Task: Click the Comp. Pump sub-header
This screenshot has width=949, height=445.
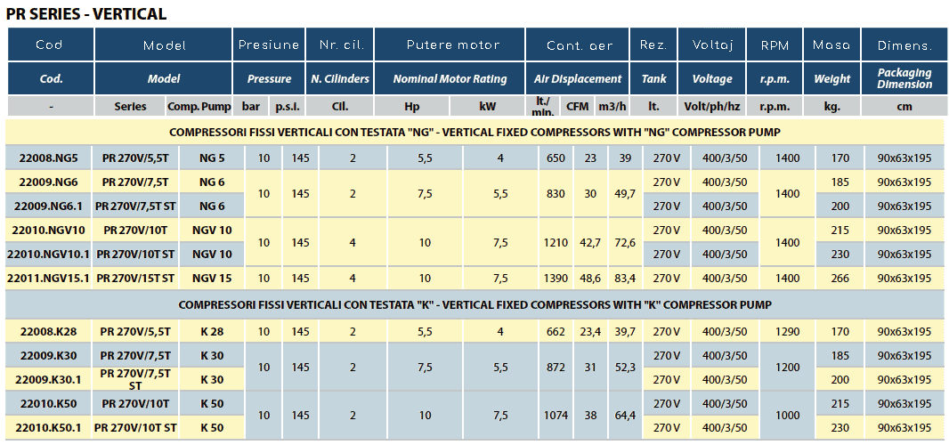Action: click(x=199, y=106)
